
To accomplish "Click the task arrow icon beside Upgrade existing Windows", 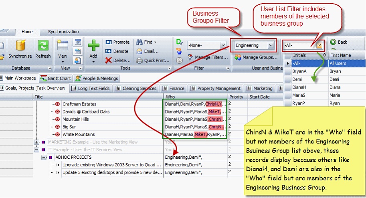I will pos(58,165).
